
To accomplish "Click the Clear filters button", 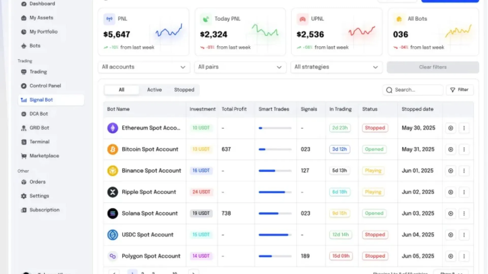I will pyautogui.click(x=433, y=67).
